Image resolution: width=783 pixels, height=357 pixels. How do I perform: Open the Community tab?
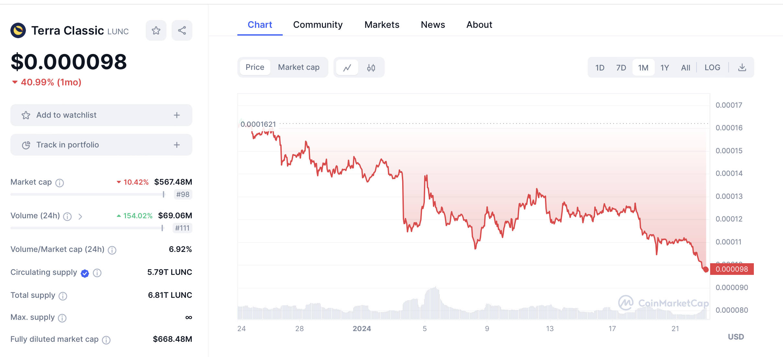318,25
